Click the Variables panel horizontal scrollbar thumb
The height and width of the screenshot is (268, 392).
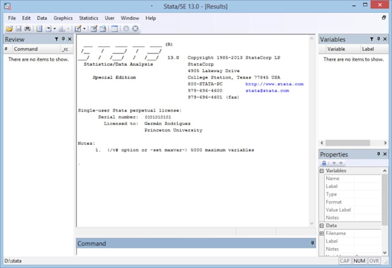(x=348, y=143)
